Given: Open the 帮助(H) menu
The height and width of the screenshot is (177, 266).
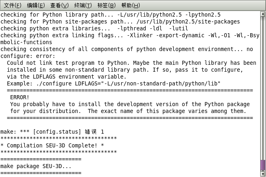Looking at the screenshot, I should 130,5.
